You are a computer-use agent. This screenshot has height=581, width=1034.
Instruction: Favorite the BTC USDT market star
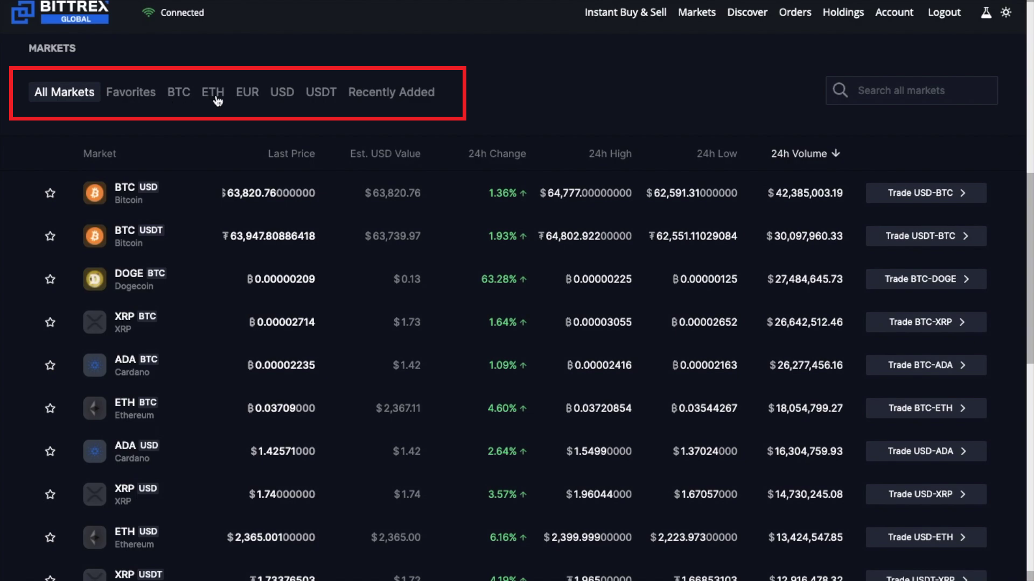click(x=50, y=236)
